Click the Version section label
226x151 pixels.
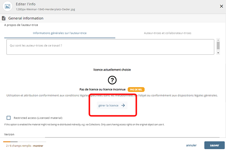click(x=10, y=134)
